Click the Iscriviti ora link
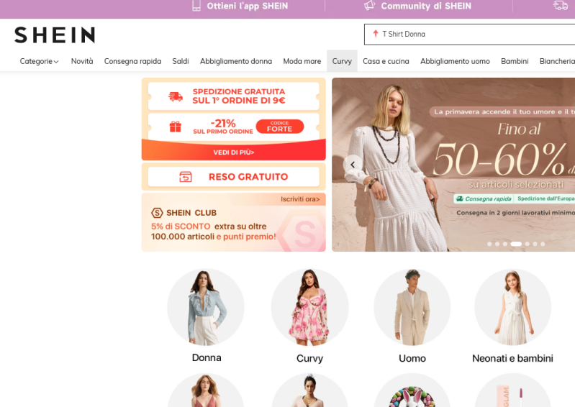The height and width of the screenshot is (407, 575). (300, 199)
